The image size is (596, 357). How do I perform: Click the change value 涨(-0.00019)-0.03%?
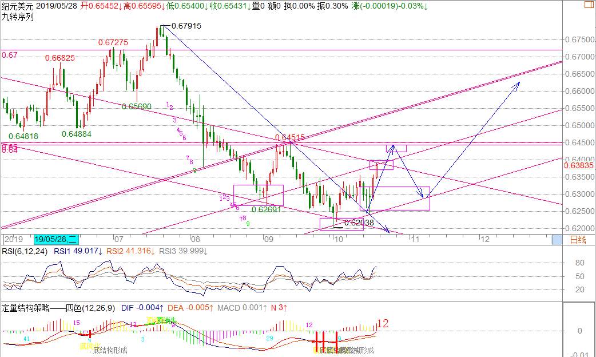[x=390, y=6]
